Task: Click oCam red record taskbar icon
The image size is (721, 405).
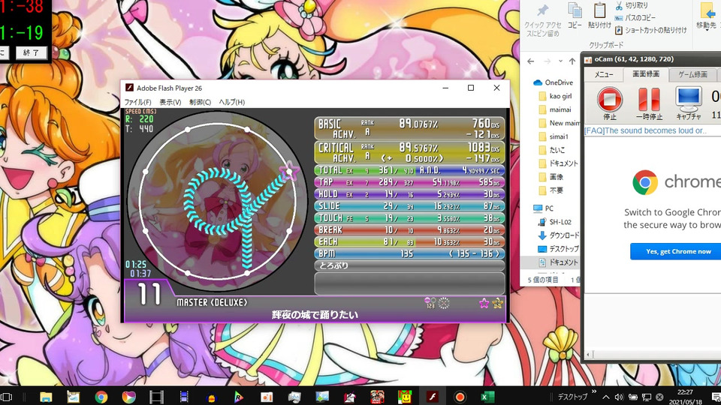Action: [460, 397]
